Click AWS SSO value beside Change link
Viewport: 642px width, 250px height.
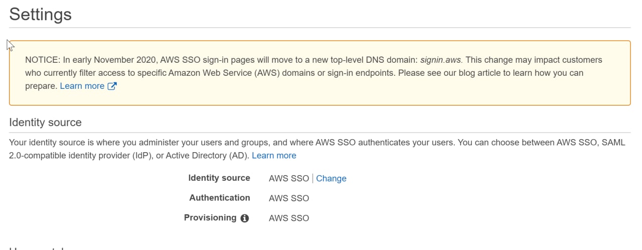click(x=289, y=178)
